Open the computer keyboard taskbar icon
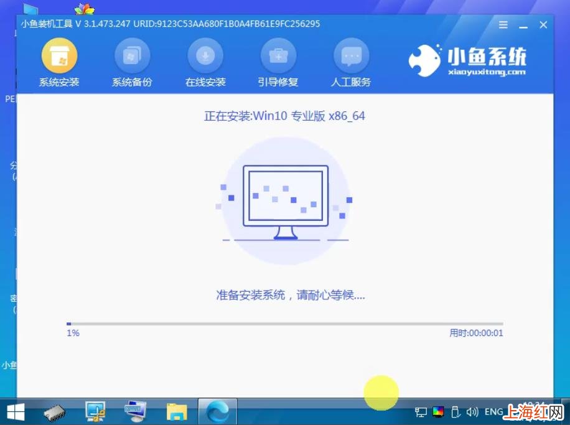570x425 pixels. 135,411
